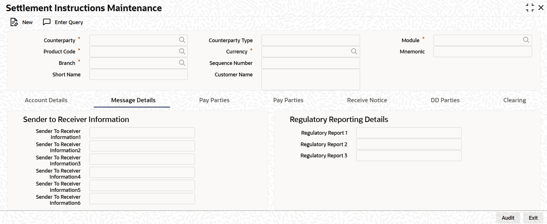Click into the Mnemonic field
The width and height of the screenshot is (547, 224).
pos(482,52)
